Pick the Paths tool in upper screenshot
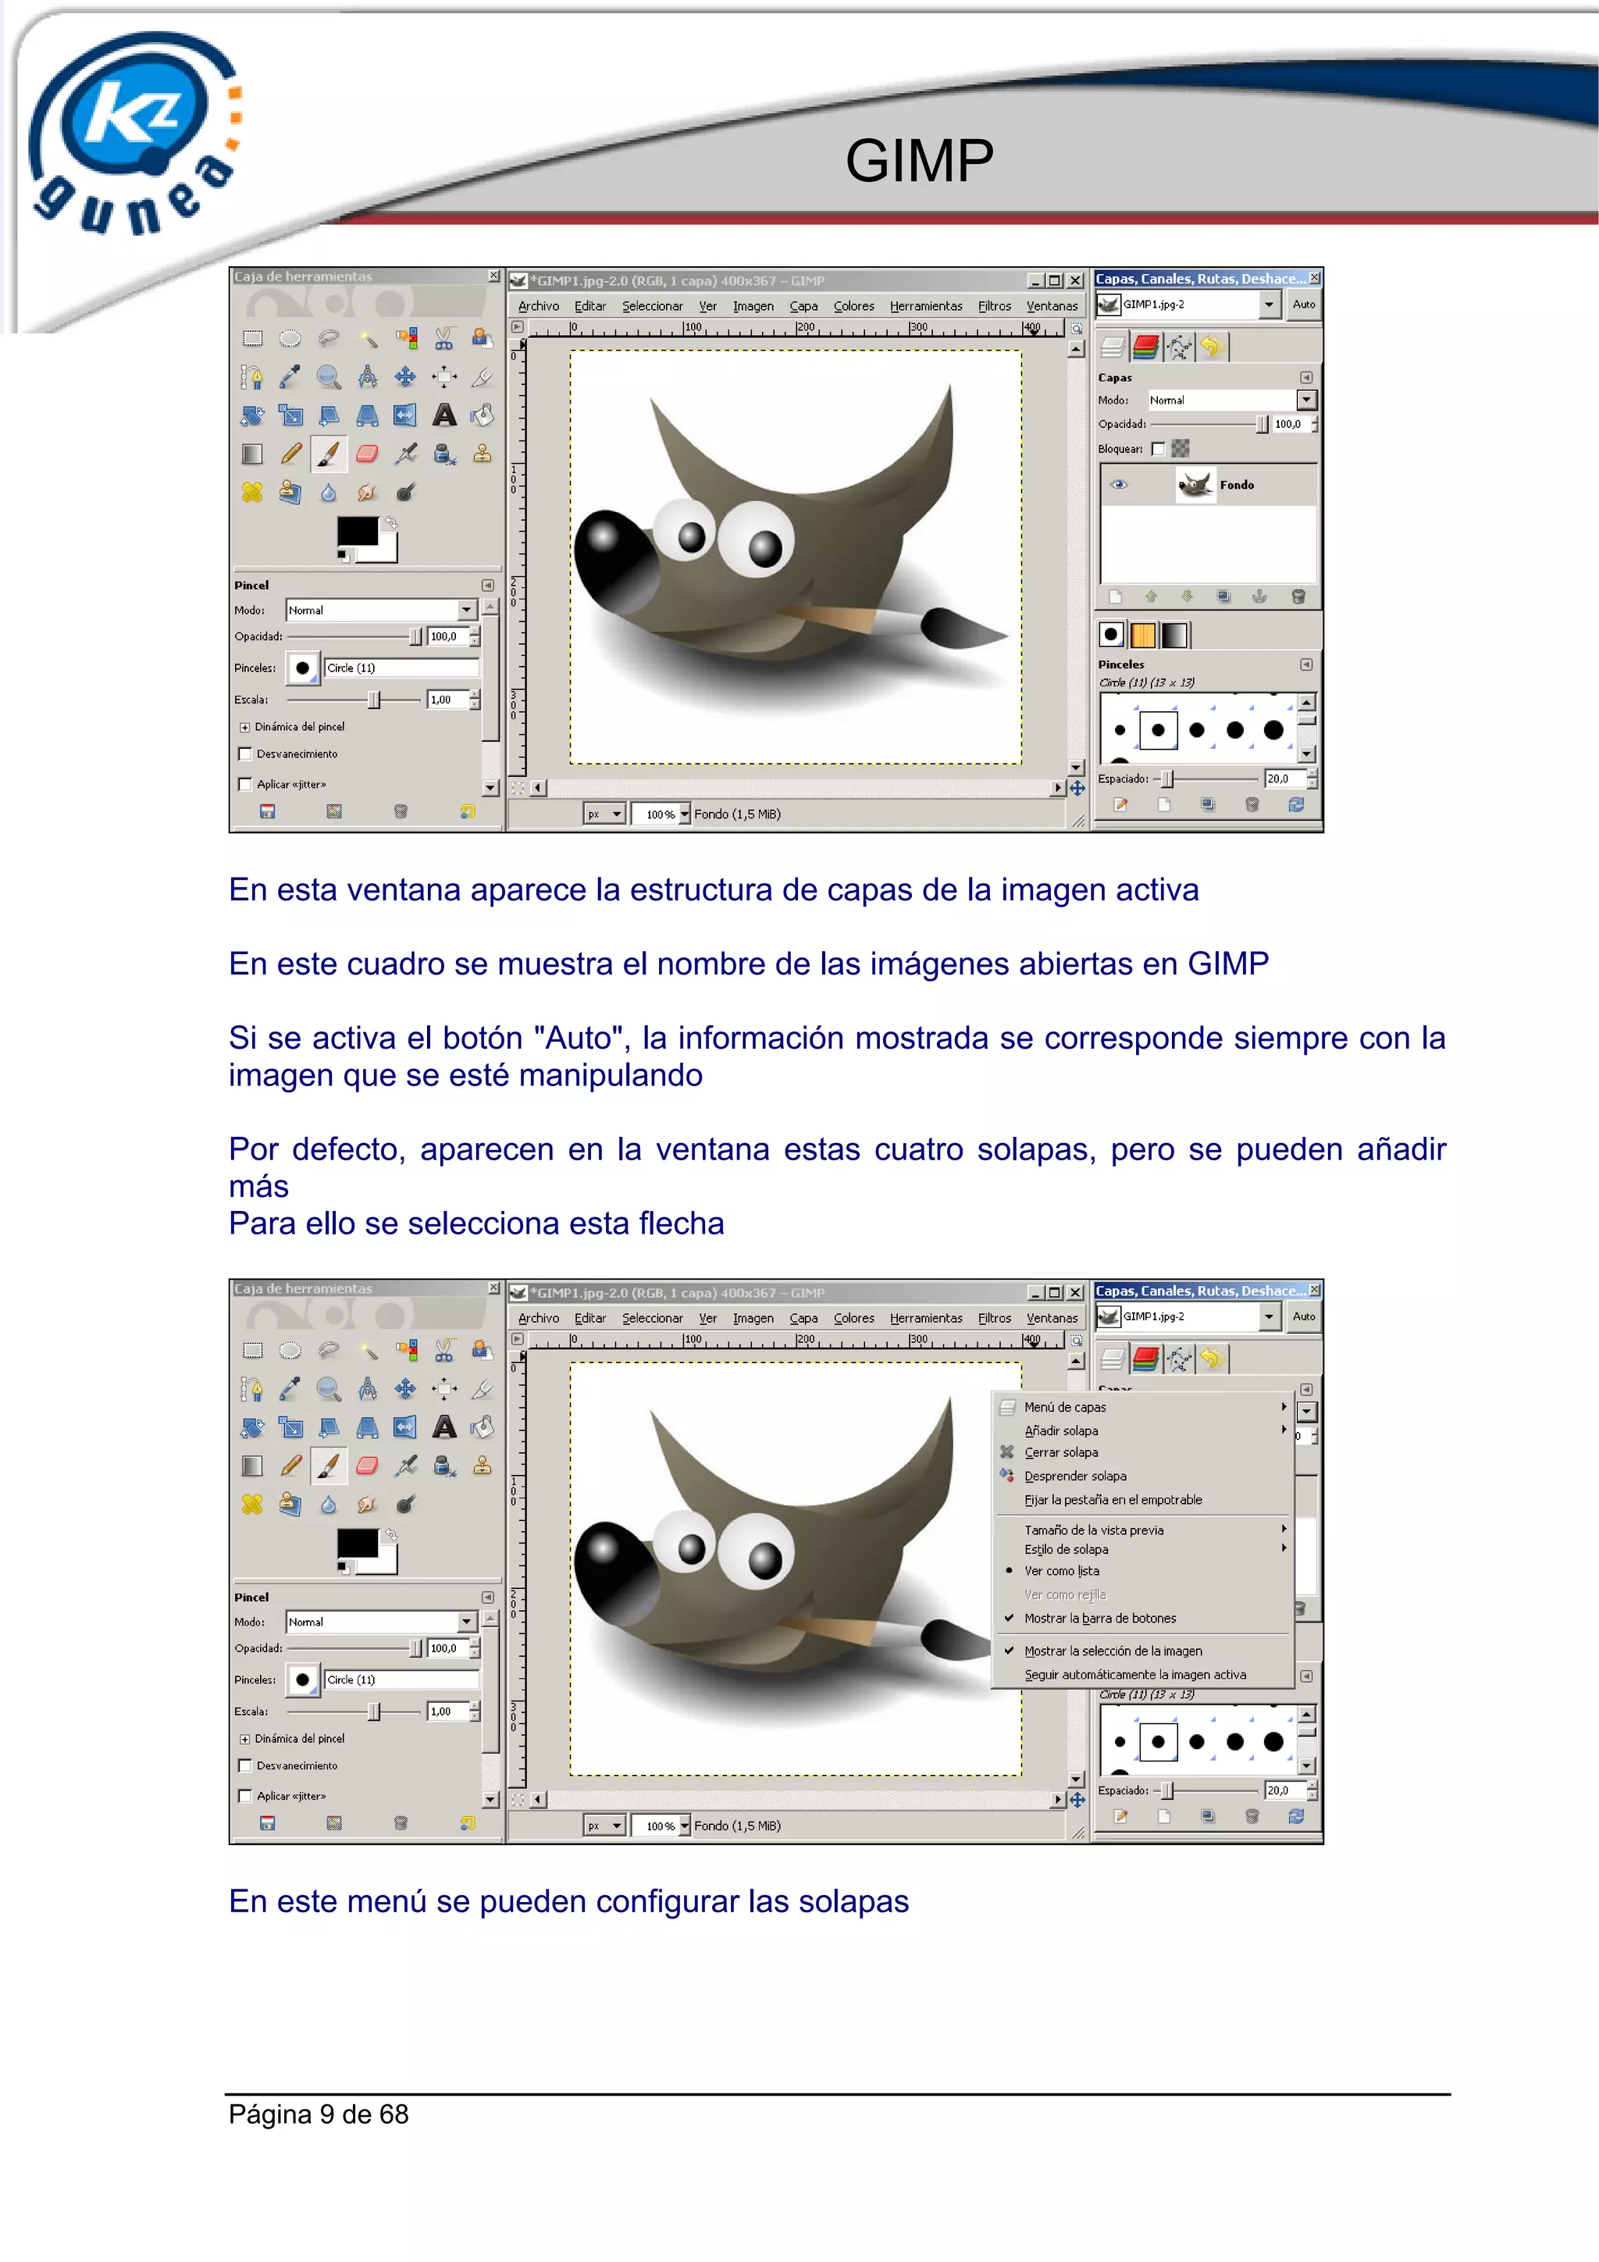The width and height of the screenshot is (1599, 2262). pos(252,377)
